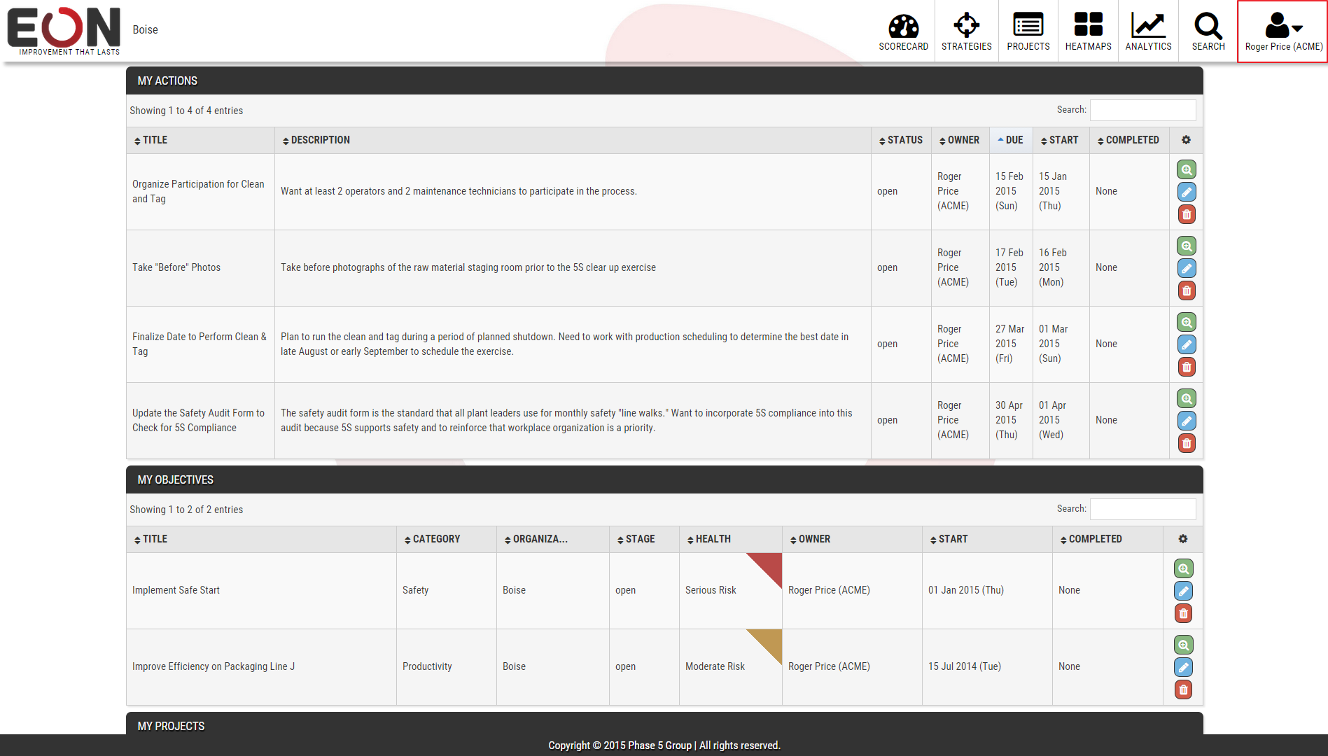This screenshot has height=756, width=1328.
Task: Click the EON logo
Action: (x=64, y=31)
